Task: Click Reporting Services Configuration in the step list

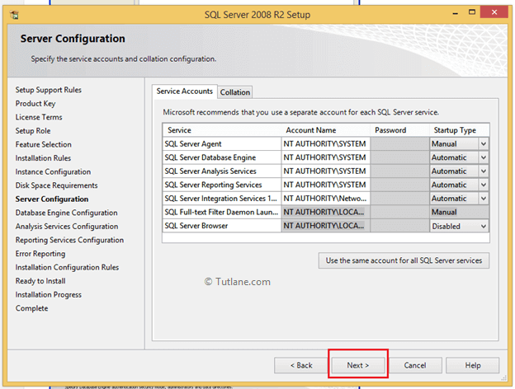Action: [x=69, y=240]
